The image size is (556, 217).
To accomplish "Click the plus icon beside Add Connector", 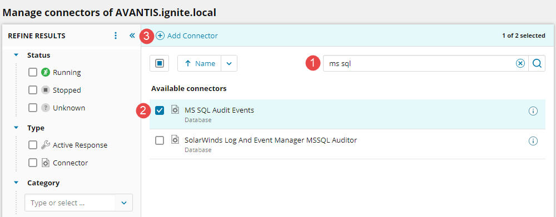I will [x=160, y=36].
